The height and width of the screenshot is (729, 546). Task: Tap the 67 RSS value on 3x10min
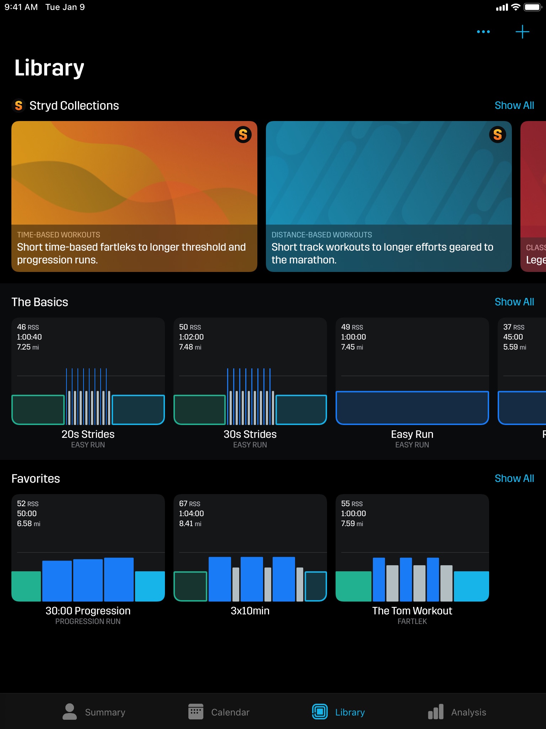(190, 504)
